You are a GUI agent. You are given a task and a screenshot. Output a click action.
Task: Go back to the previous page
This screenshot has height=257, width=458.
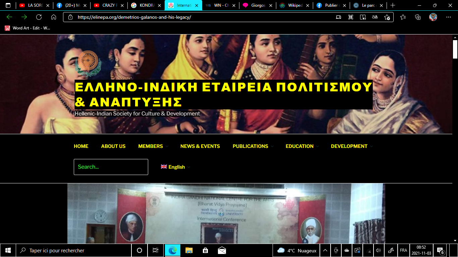(9, 17)
